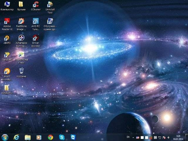The image size is (188, 141).
Task: Open the volume speaker tray icon
Action: pyautogui.click(x=169, y=137)
